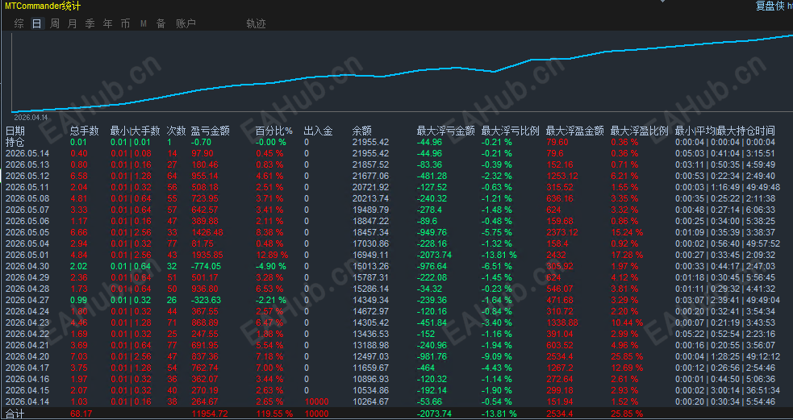The image size is (793, 420).
Task: Select the 日 daily tab
Action: 37,23
